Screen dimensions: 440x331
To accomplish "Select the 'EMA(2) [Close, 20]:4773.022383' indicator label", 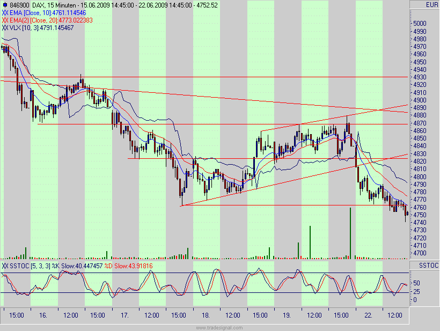I will click(x=52, y=20).
